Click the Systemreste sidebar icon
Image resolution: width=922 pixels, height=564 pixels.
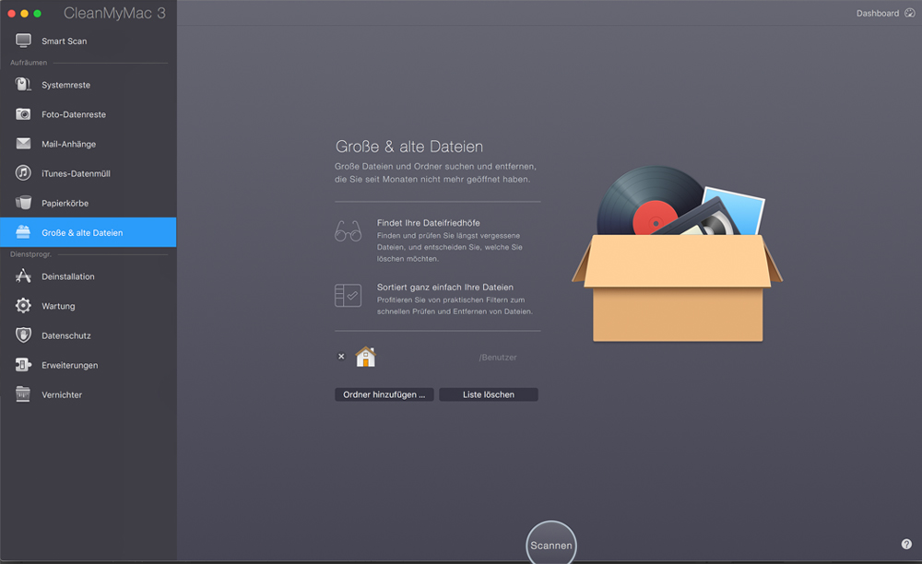24,85
